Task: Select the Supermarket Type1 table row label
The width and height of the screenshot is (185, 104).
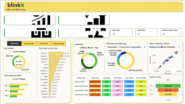Action: pos(82,86)
